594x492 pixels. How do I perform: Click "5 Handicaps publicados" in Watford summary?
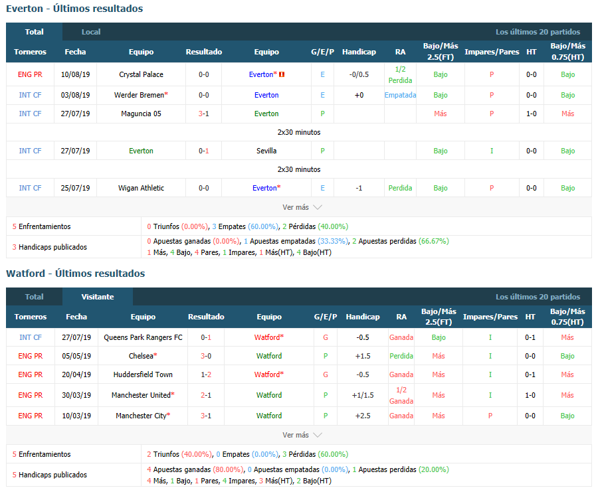click(x=50, y=475)
